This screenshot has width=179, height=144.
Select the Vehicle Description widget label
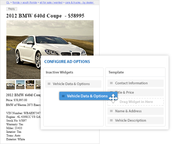[x=131, y=120]
